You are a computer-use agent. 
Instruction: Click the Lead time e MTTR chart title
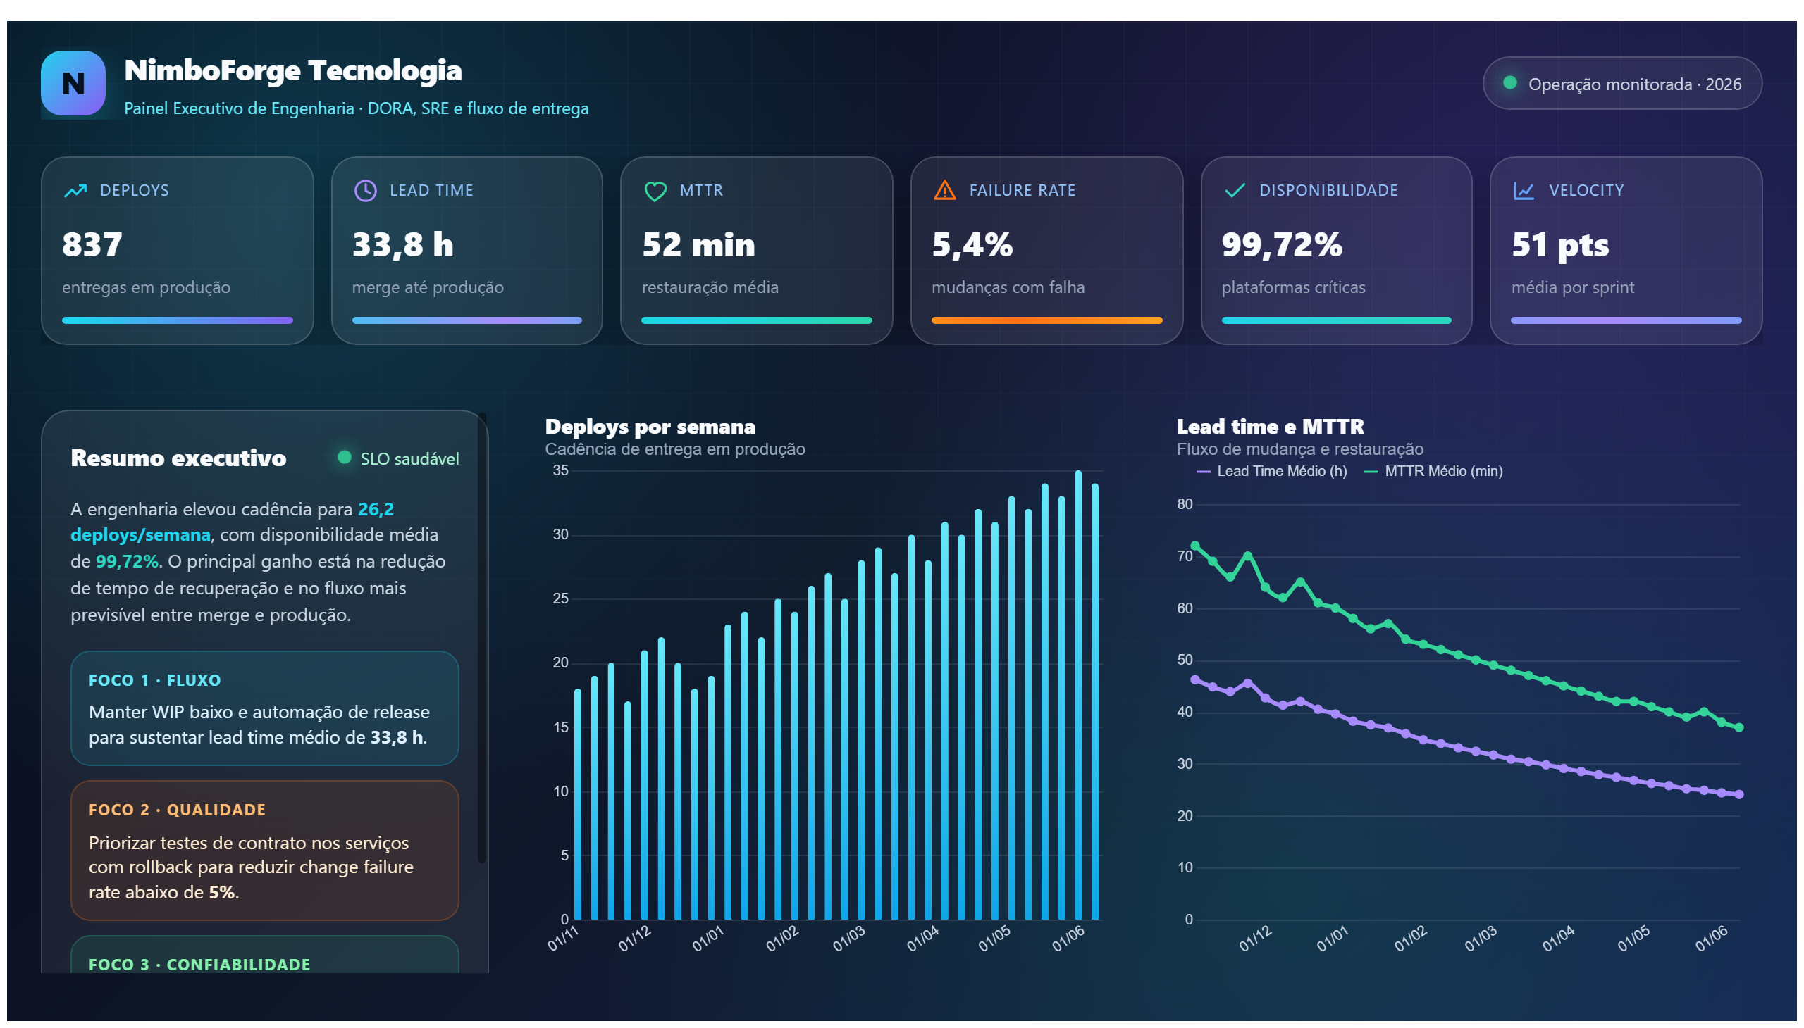click(1271, 427)
